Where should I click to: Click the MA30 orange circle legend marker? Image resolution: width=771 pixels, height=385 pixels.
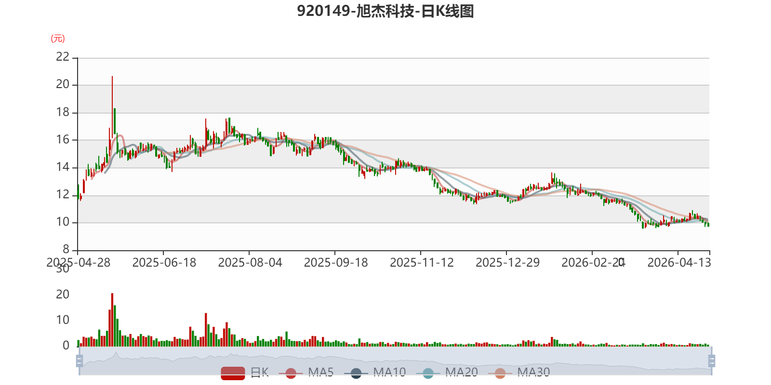(x=500, y=373)
